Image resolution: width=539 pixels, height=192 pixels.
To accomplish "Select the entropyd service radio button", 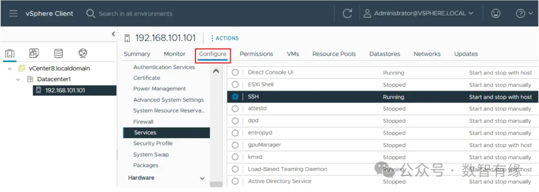I will point(235,133).
